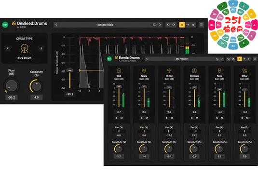Select B state in Remix:Drums
Screen dimensions: 258x175
click(248, 59)
